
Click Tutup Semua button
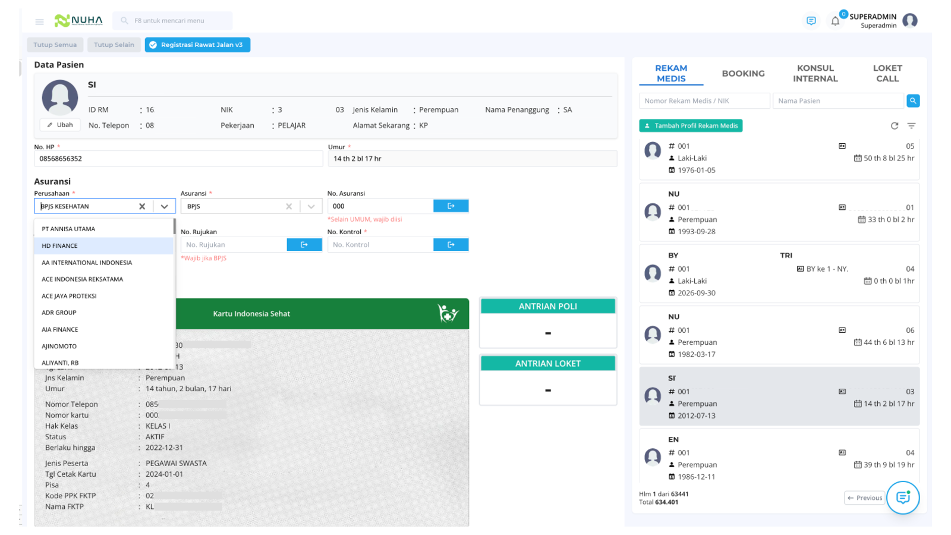point(55,45)
